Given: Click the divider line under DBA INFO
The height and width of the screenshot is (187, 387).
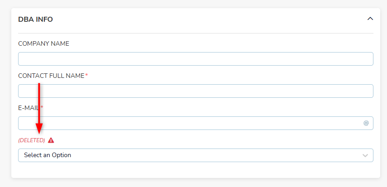Looking at the screenshot, I should (x=195, y=34).
